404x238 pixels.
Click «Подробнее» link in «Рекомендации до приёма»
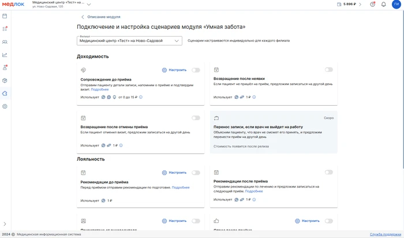coord(180,187)
